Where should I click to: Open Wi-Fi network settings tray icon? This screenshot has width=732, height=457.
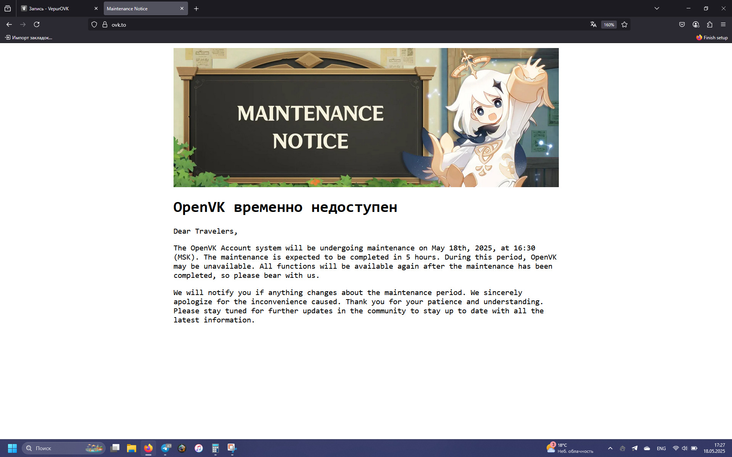[x=676, y=448]
